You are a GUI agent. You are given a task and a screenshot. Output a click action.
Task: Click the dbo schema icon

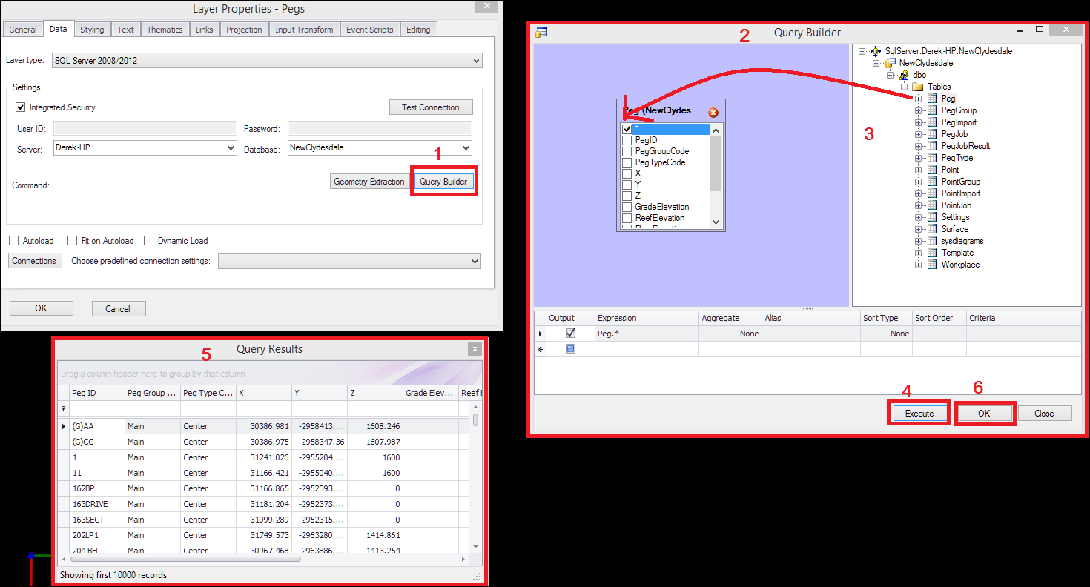point(904,75)
